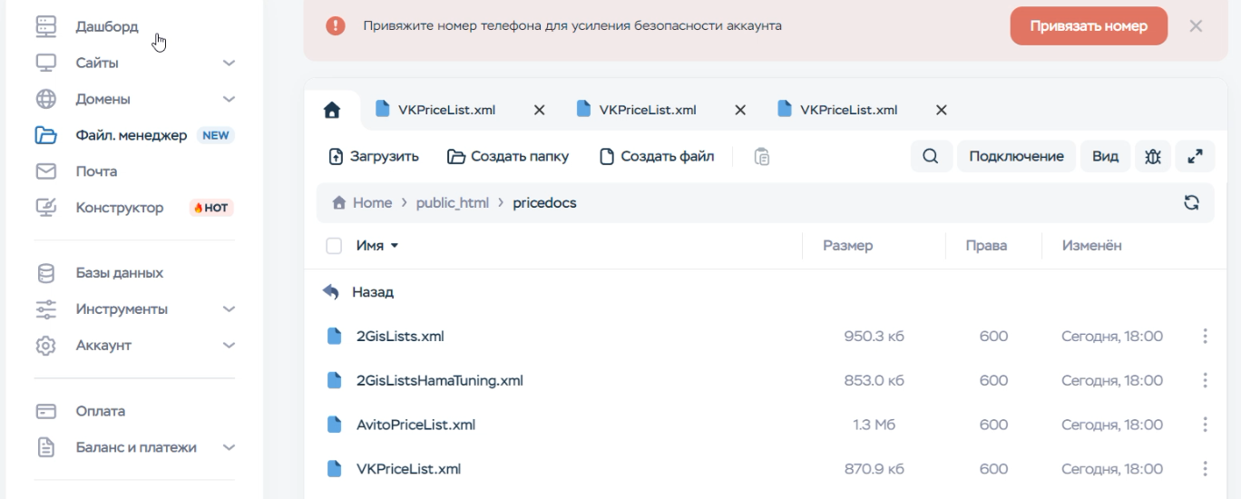Open actions menu for VKPriceList.xml row

pos(1205,469)
